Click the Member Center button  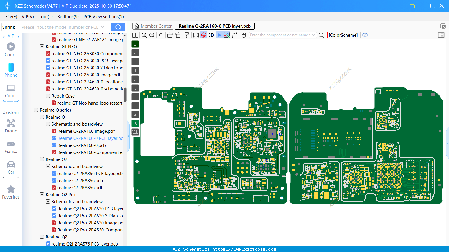tap(152, 26)
